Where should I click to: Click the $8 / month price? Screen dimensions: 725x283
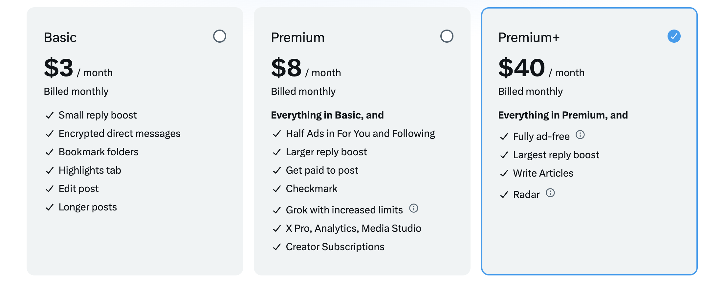coord(305,68)
